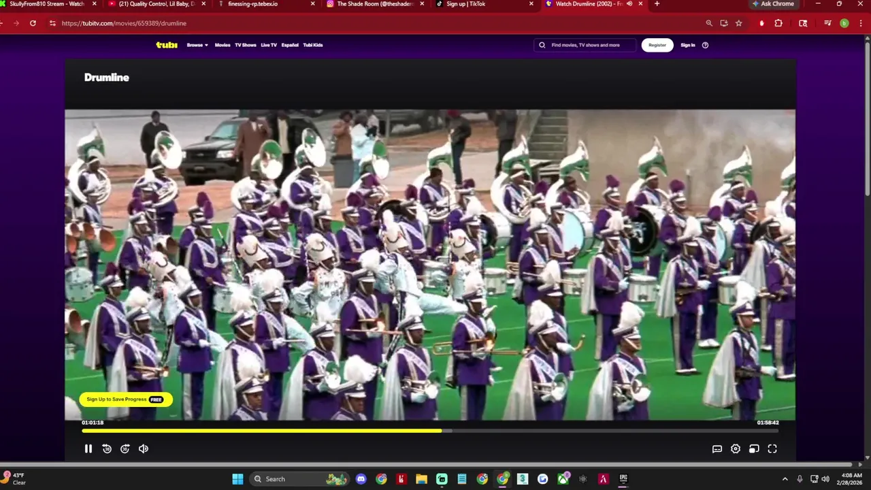Rewind the video with the skip-back icon
This screenshot has width=871, height=490.
tap(107, 448)
